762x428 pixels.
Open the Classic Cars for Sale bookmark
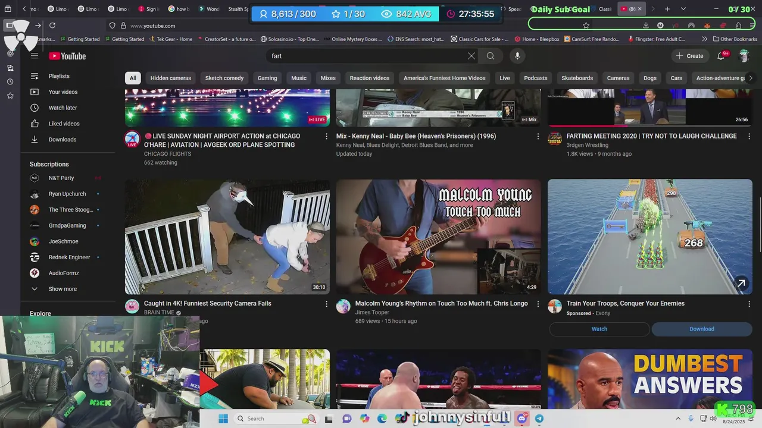(480, 39)
